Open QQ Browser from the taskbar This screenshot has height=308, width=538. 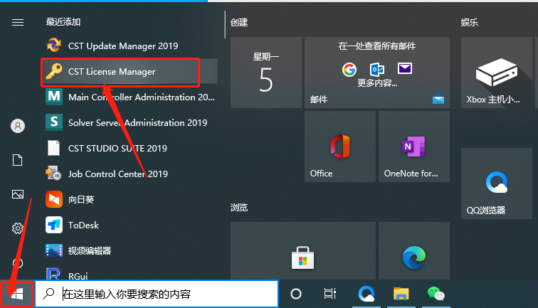(x=366, y=294)
